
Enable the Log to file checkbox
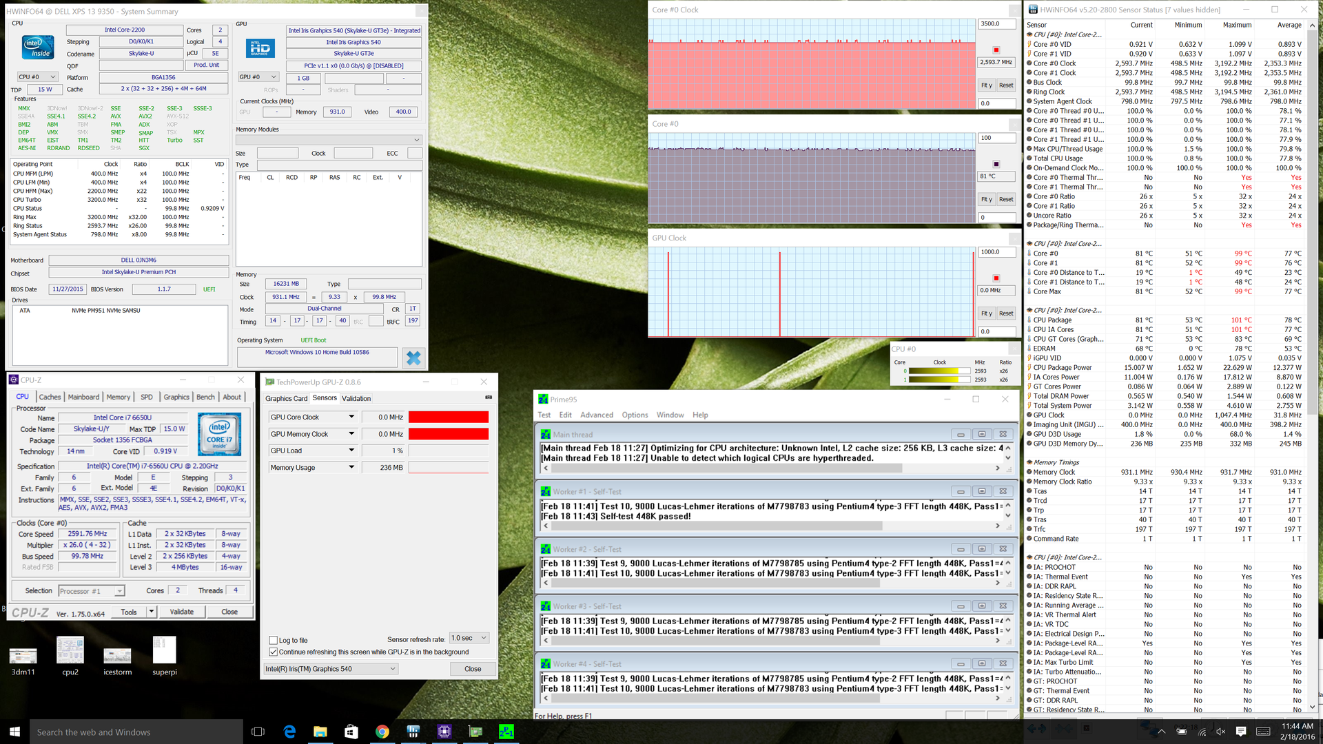274,640
